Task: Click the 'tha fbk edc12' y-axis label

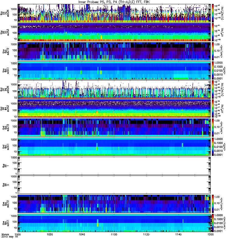Action: pyautogui.click(x=6, y=52)
